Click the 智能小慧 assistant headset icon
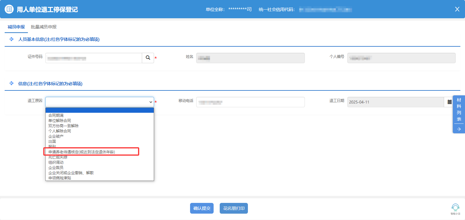The height and width of the screenshot is (220, 465). tap(455, 207)
